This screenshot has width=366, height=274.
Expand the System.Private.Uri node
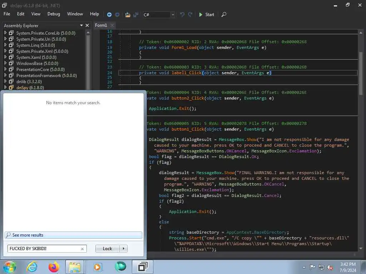pos(5,39)
